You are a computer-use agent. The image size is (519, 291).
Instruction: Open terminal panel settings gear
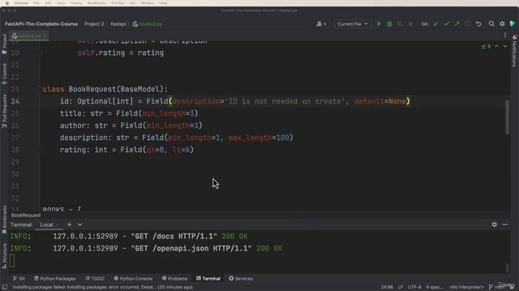coord(494,225)
